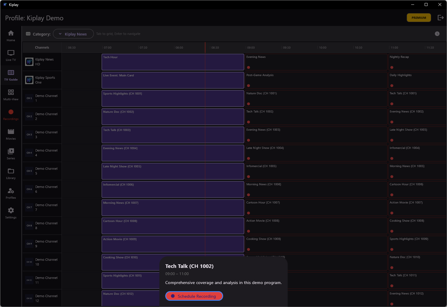This screenshot has height=307, width=447.
Task: Expand the category selector chevron
Action: (x=60, y=34)
